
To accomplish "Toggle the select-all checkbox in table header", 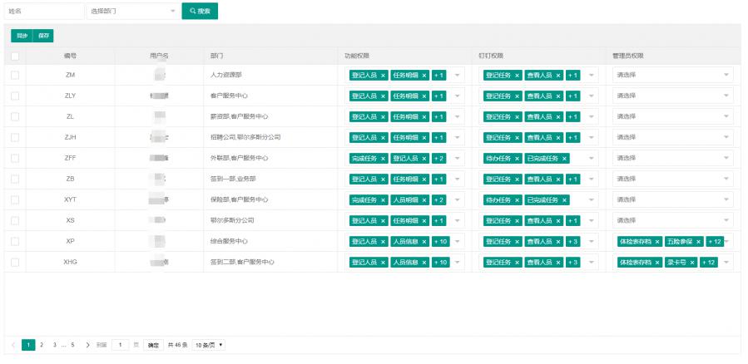I will 15,56.
